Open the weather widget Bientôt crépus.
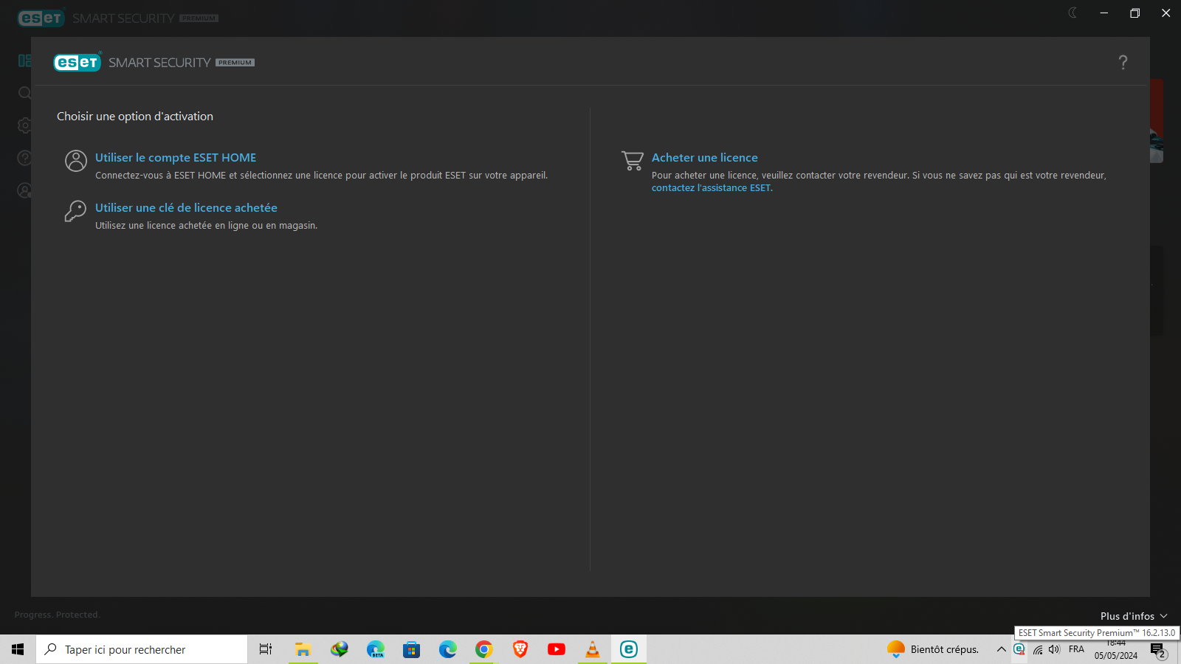Screen dimensions: 1181x664 [x=933, y=649]
